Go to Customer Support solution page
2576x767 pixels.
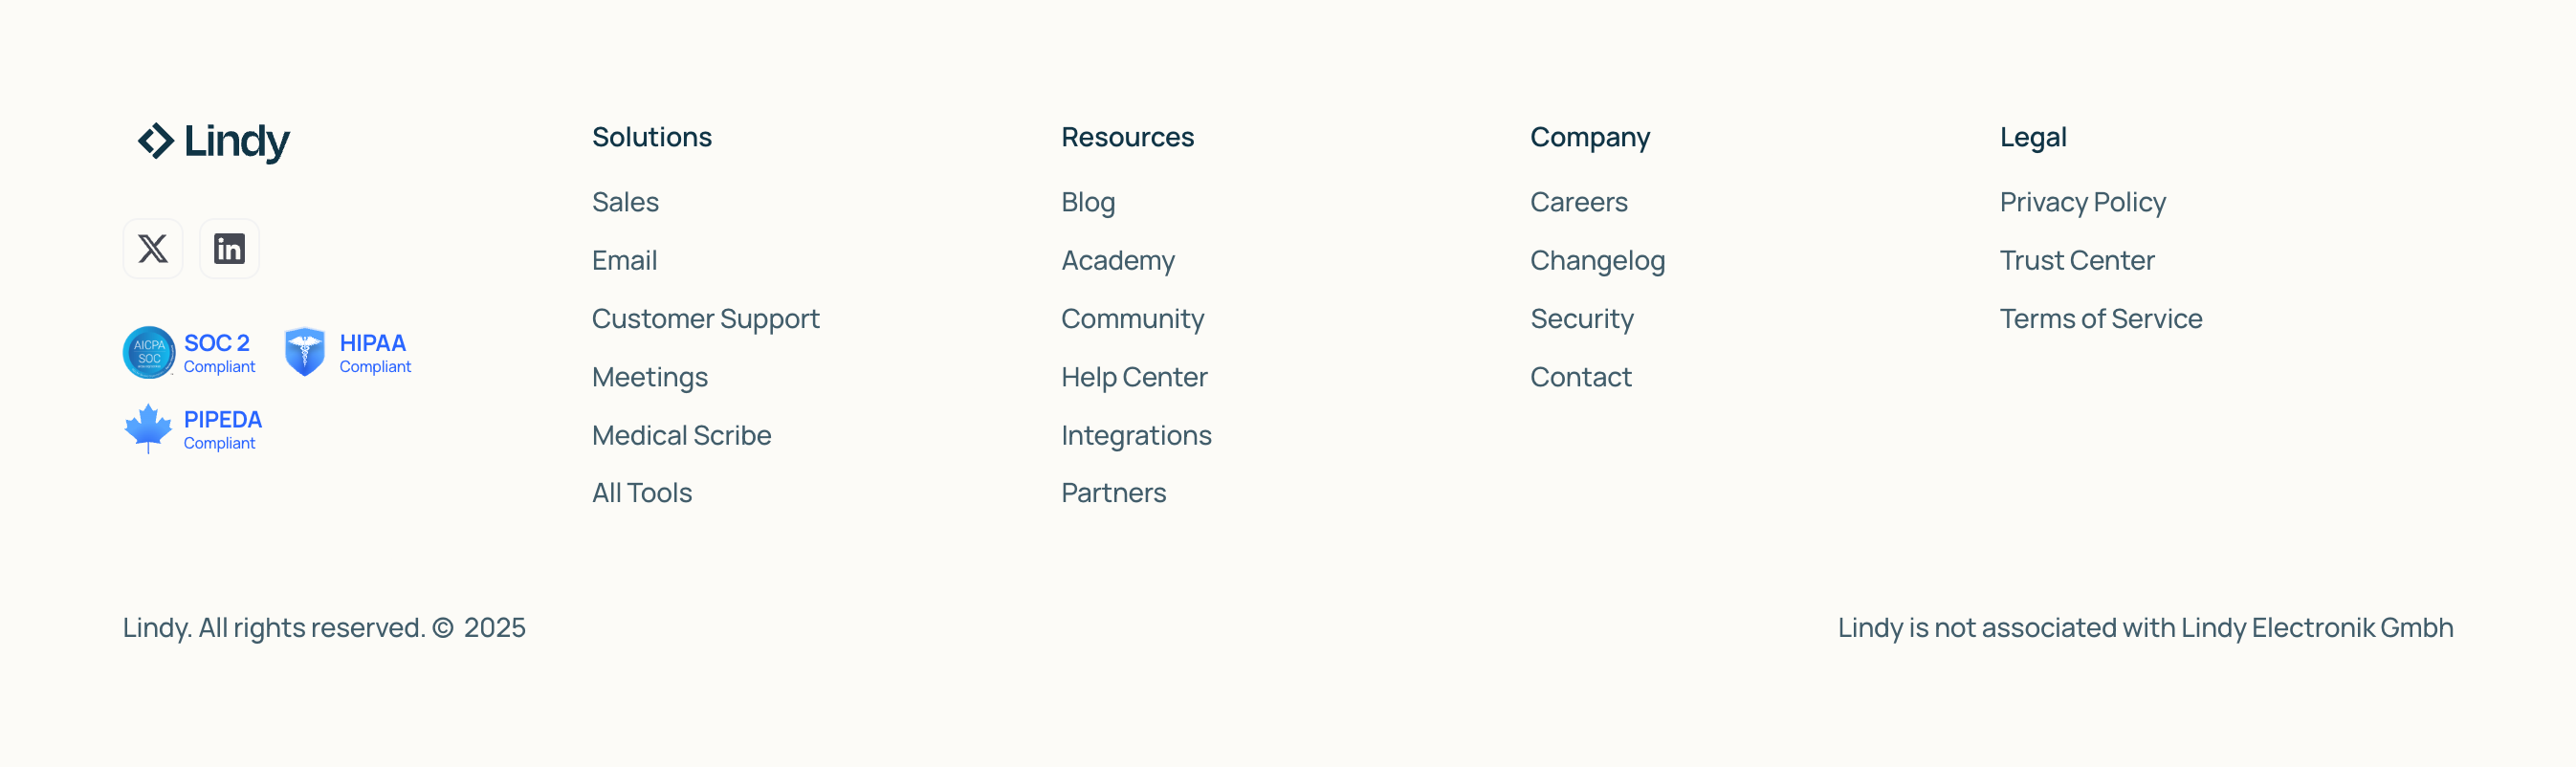point(705,319)
